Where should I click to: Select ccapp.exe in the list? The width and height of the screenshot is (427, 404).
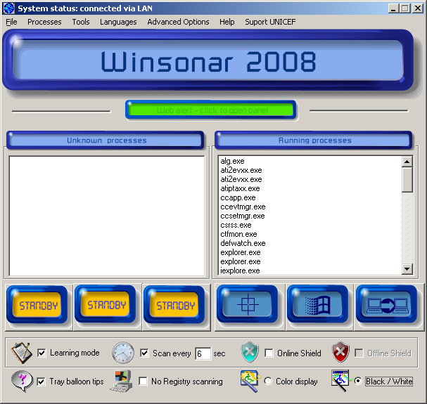[x=238, y=197]
